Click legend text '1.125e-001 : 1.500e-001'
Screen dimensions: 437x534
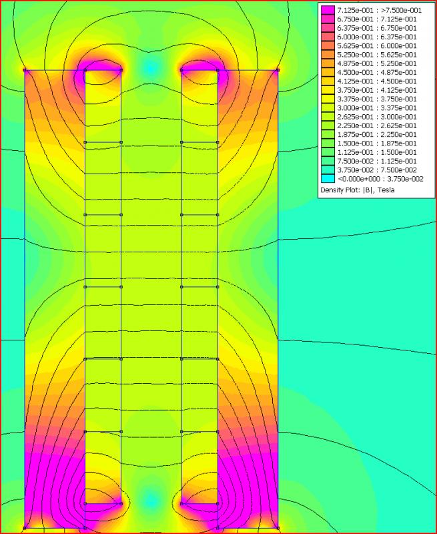pyautogui.click(x=377, y=152)
